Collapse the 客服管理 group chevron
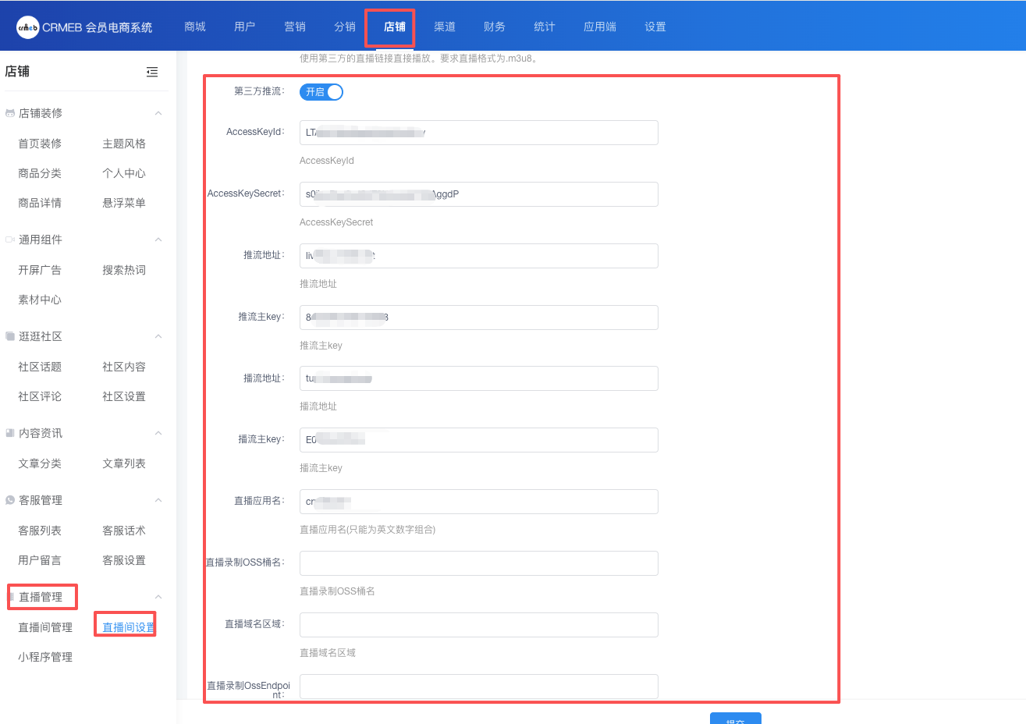 pyautogui.click(x=158, y=500)
